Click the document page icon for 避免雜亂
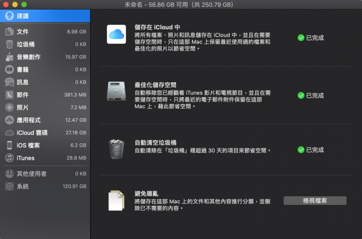This screenshot has height=239, width=362. [x=116, y=200]
